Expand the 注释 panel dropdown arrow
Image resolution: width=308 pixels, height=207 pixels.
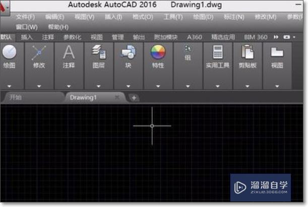click(x=69, y=86)
